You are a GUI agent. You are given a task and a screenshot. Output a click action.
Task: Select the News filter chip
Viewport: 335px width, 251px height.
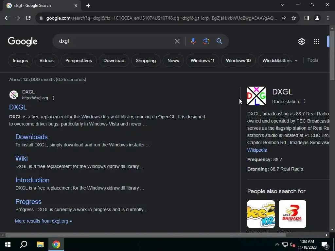(173, 60)
